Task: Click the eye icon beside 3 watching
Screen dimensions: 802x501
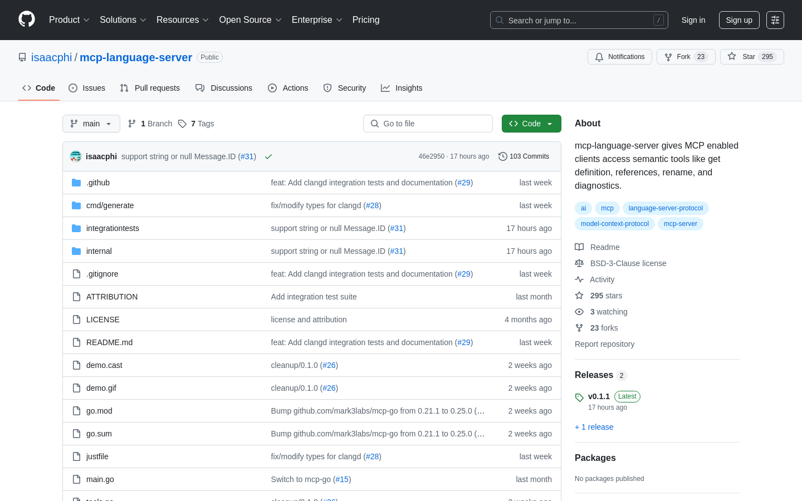Action: click(579, 312)
